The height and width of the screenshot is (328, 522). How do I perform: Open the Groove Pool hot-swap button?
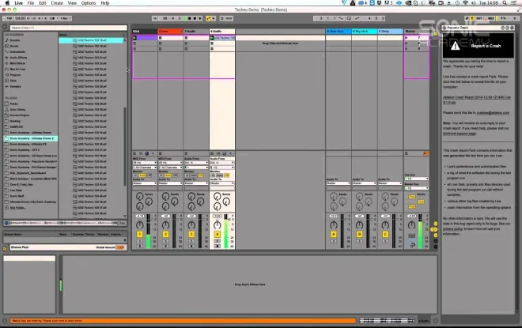click(x=5, y=248)
